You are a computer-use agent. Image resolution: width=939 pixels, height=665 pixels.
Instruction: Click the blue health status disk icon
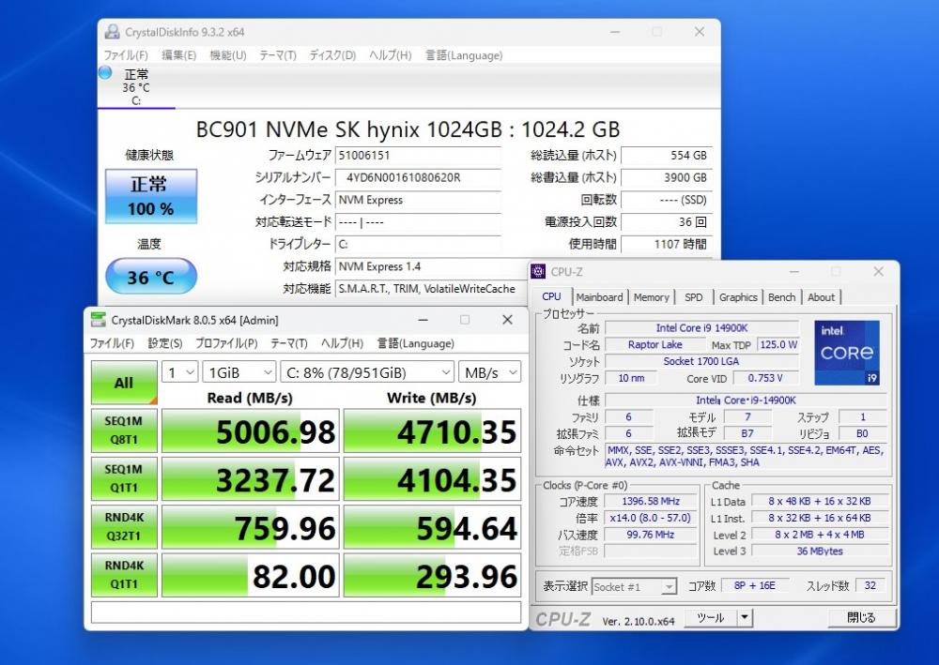105,73
